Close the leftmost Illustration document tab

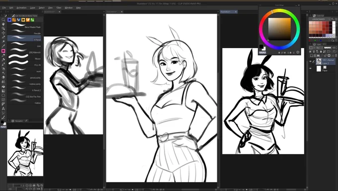(x=59, y=12)
